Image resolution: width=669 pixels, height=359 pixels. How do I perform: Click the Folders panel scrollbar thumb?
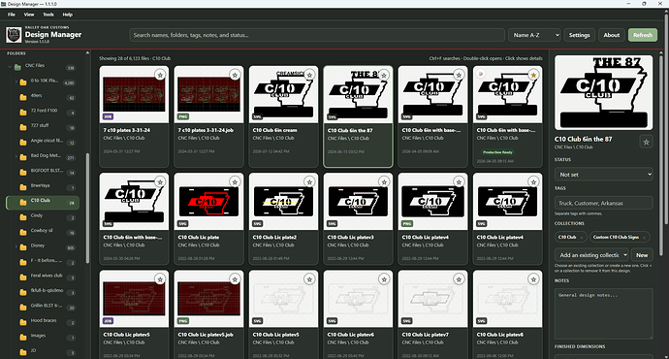(88, 208)
